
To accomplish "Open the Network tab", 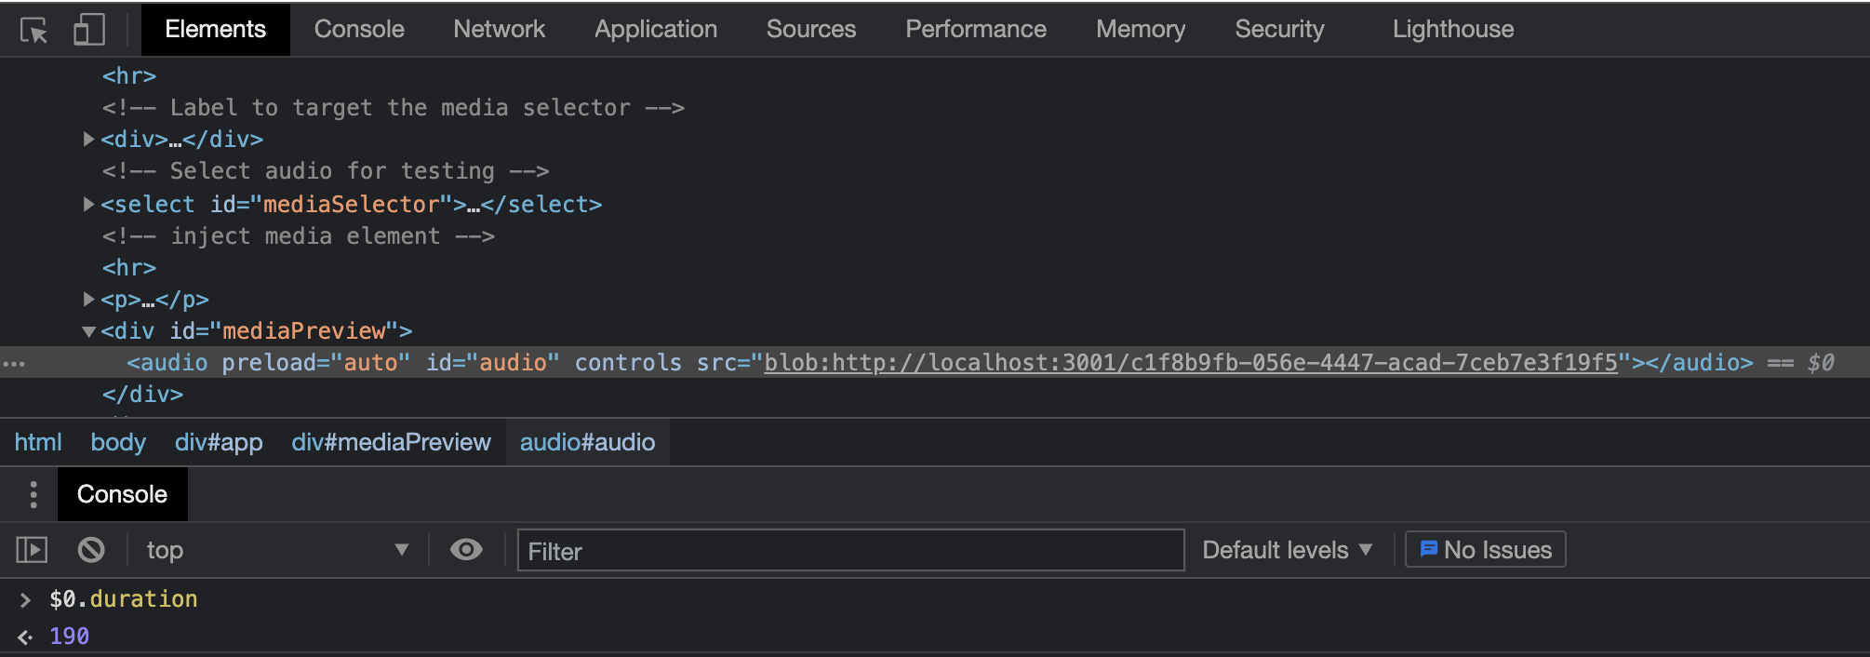I will [x=499, y=29].
